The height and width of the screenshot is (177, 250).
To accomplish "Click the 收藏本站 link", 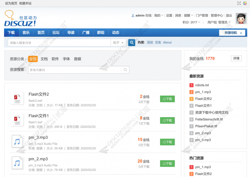I will pos(25,3).
